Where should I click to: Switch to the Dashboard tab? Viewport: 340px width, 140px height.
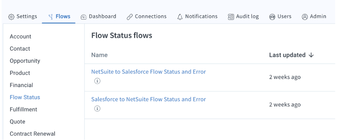(x=98, y=17)
